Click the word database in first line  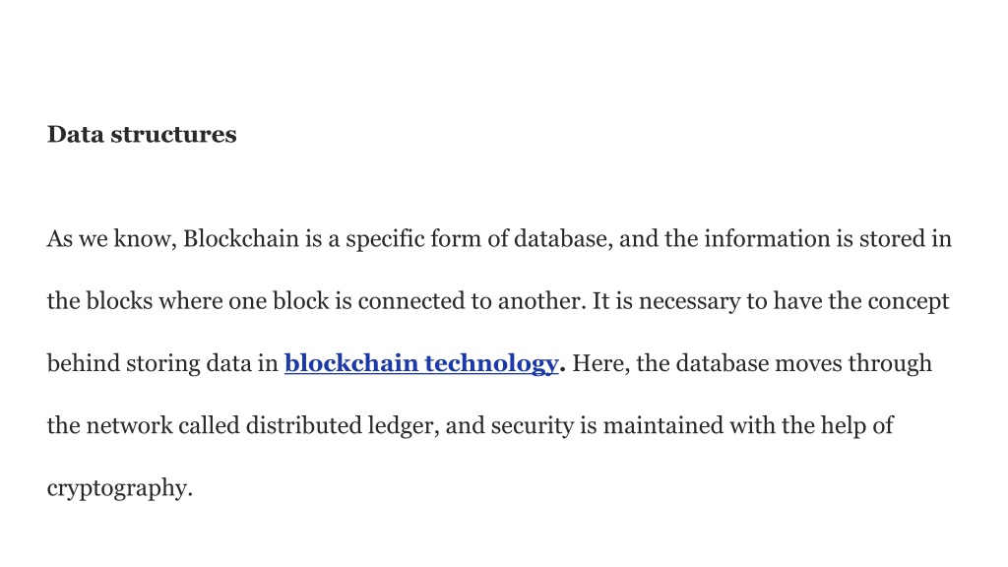(563, 238)
